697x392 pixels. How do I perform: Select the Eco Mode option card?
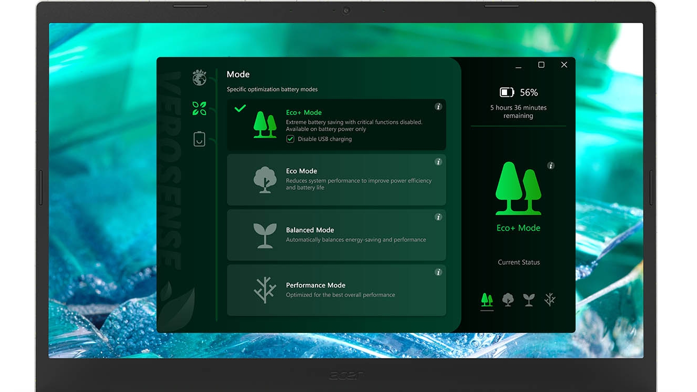tap(336, 180)
